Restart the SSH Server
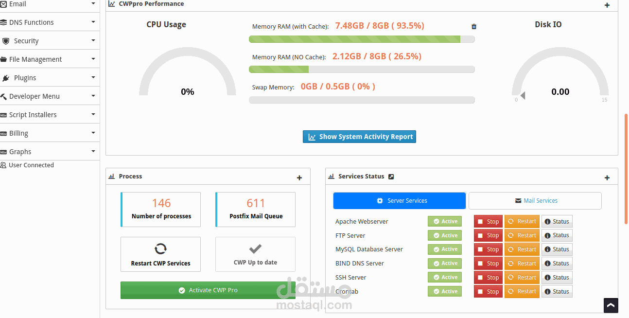This screenshot has height=318, width=629. [x=522, y=278]
